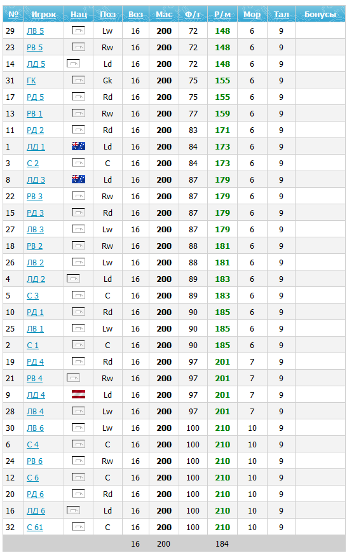Click blank flag icon in ЛД 5 row
The height and width of the screenshot is (560, 354).
click(74, 64)
